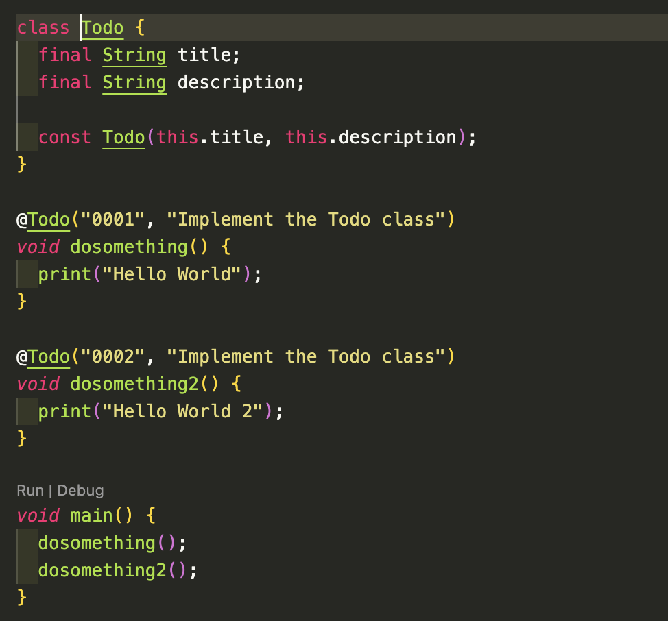Click the 'class' keyword on first line
The height and width of the screenshot is (621, 668).
pyautogui.click(x=43, y=27)
